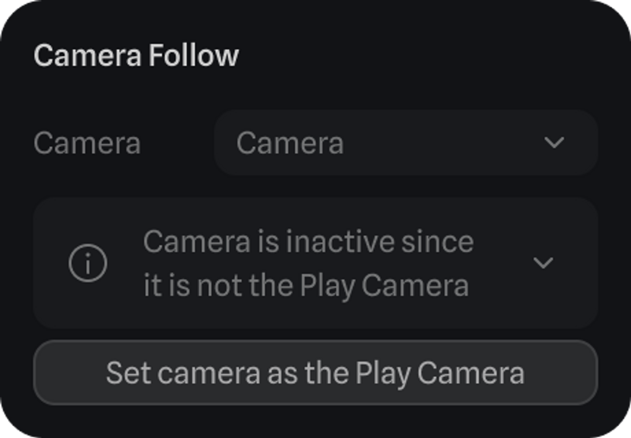
Task: Click the 'Play Camera' words on the button
Action: (440, 373)
